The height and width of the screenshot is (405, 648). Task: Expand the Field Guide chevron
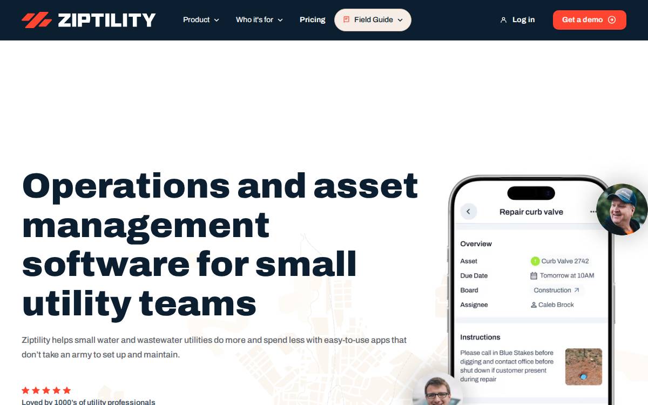pyautogui.click(x=400, y=20)
